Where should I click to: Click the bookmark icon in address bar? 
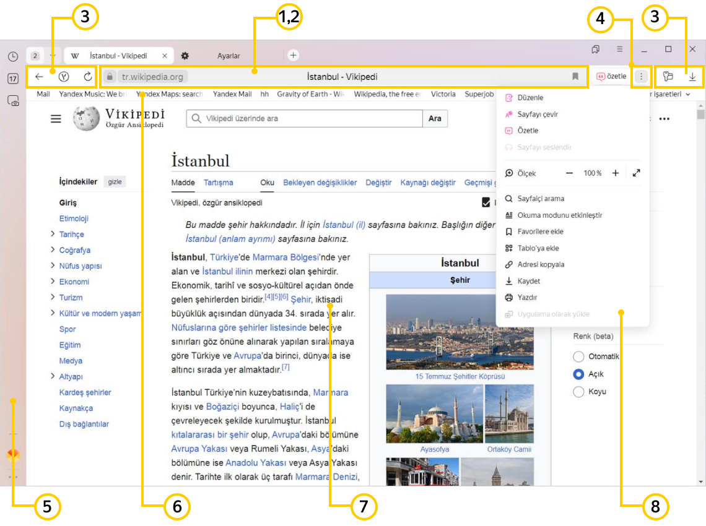coord(575,77)
